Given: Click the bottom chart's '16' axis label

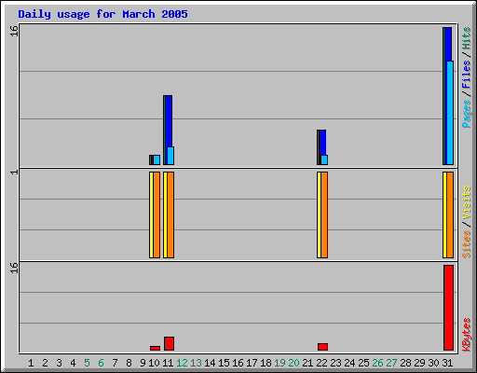Looking at the screenshot, I should coord(14,268).
